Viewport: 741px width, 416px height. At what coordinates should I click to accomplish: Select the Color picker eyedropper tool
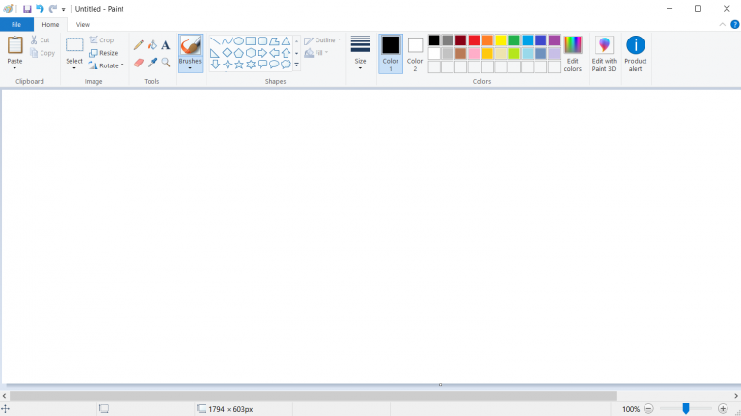pos(152,63)
